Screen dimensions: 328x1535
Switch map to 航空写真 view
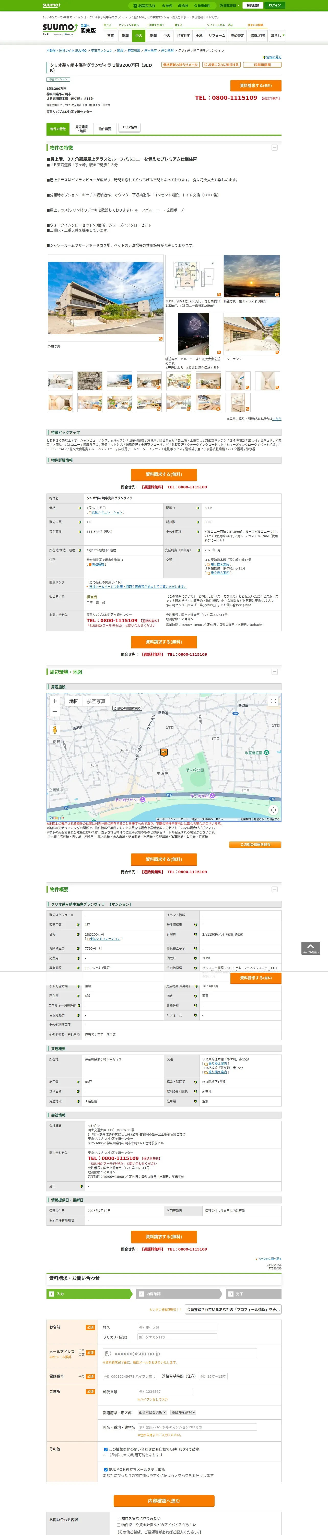pyautogui.click(x=96, y=701)
